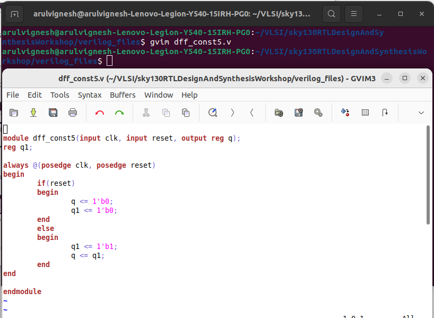Open the Help menu in GVIM

pyautogui.click(x=189, y=95)
